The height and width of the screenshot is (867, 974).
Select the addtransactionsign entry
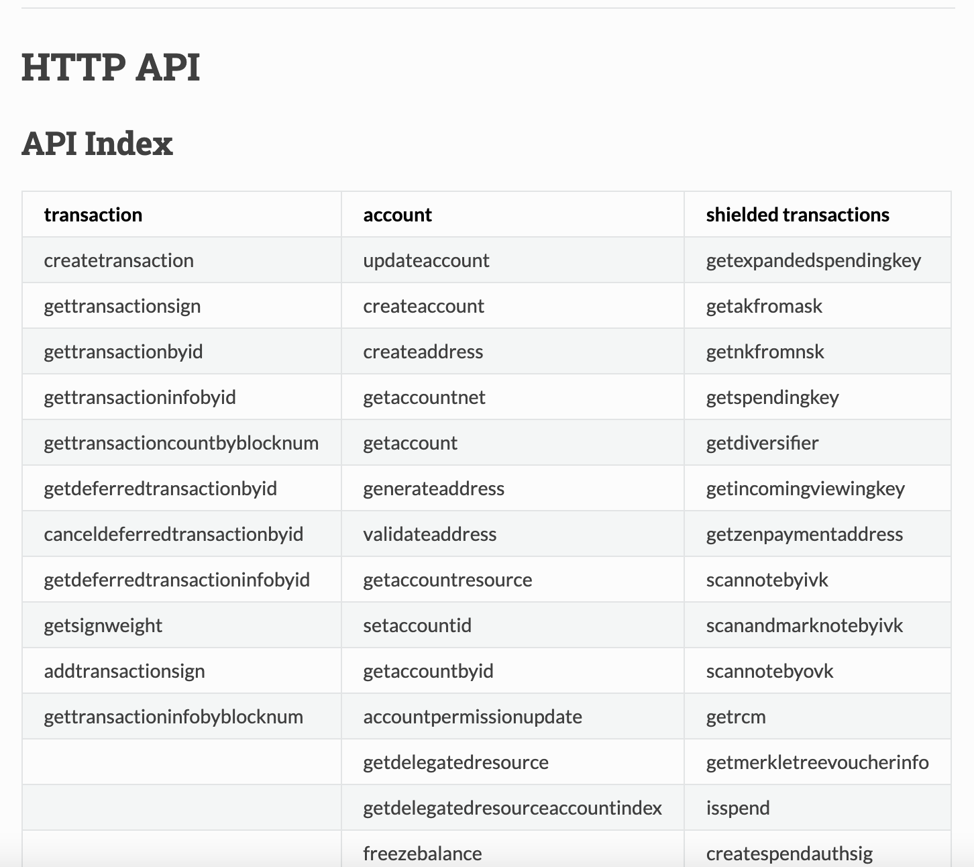(x=125, y=671)
